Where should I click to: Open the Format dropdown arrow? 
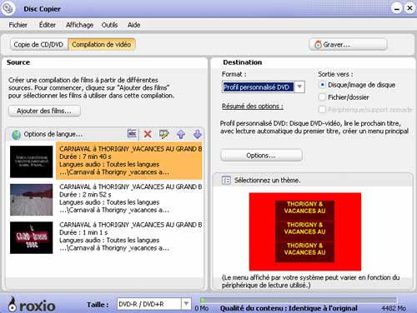(x=299, y=87)
